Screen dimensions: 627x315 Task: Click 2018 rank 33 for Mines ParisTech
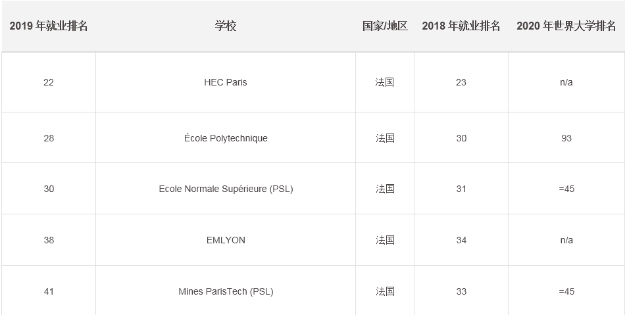click(x=461, y=291)
